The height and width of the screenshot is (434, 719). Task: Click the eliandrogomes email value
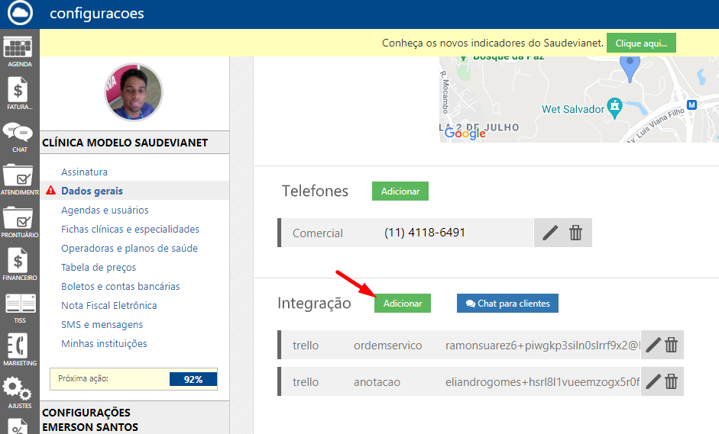coord(542,382)
